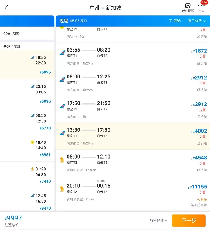Click the orange 下一步 button
The height and width of the screenshot is (230, 210).
[189, 220]
